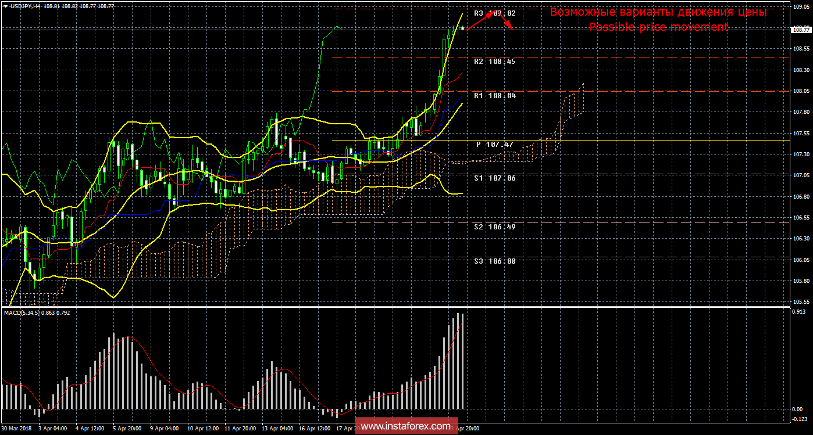
Task: Click the 105.55 price scale value
Action: [800, 302]
